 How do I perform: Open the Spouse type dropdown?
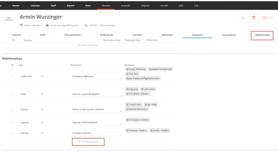[42, 123]
